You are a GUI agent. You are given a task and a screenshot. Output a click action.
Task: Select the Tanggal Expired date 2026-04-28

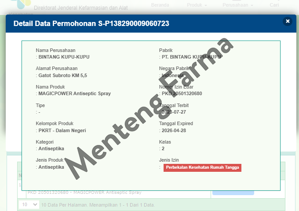[x=174, y=131]
